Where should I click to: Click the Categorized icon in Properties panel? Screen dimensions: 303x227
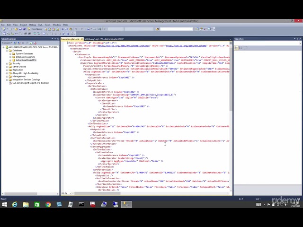(x=236, y=48)
